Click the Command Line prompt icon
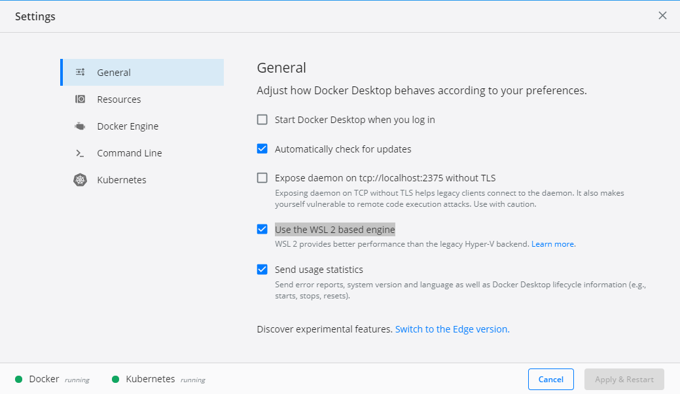The width and height of the screenshot is (680, 394). coord(81,153)
